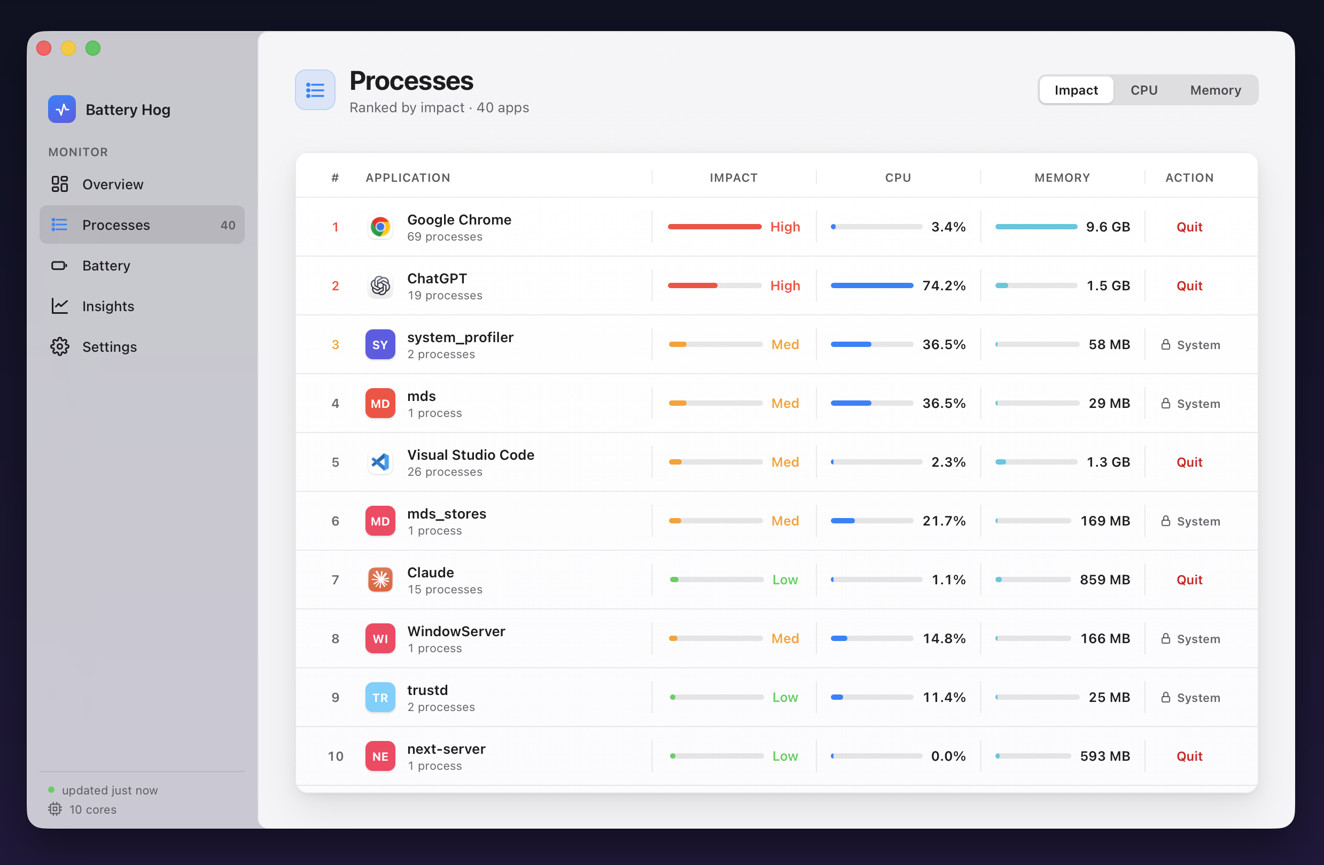Click the CPU column header in table
Viewport: 1324px width, 865px height.
898,177
